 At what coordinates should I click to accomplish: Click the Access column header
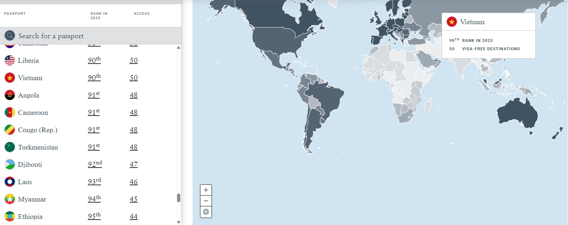pos(142,14)
